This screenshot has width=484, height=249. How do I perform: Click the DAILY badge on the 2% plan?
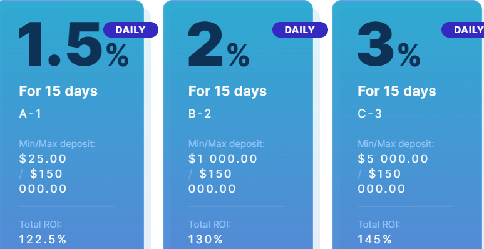point(300,29)
